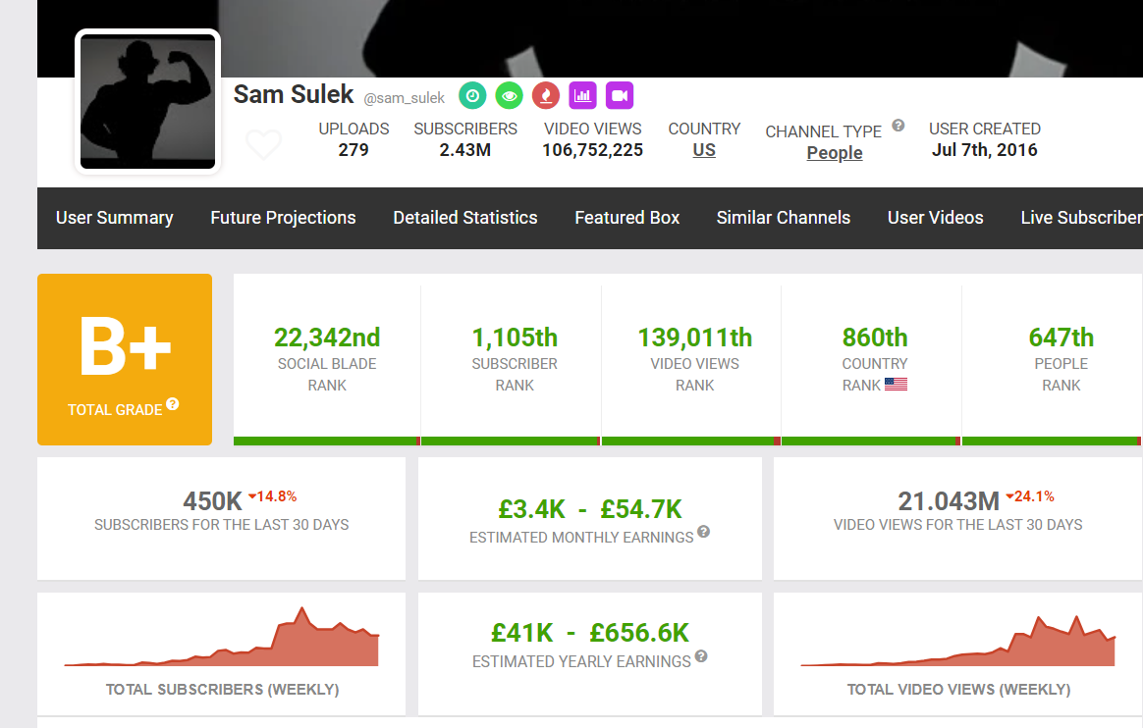This screenshot has height=728, width=1143.
Task: Open the Estimated Monthly Earnings help icon
Action: pyautogui.click(x=703, y=532)
